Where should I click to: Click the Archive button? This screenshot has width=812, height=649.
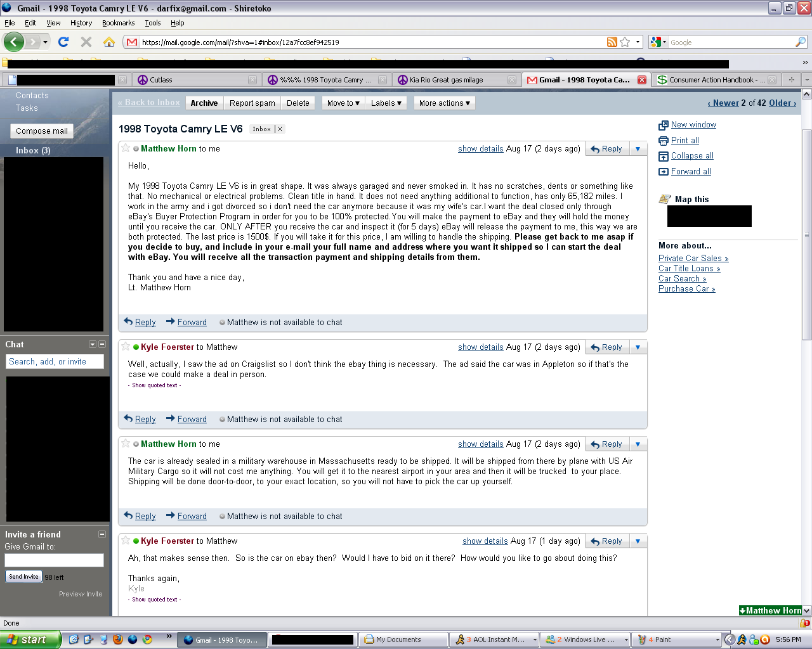(204, 103)
